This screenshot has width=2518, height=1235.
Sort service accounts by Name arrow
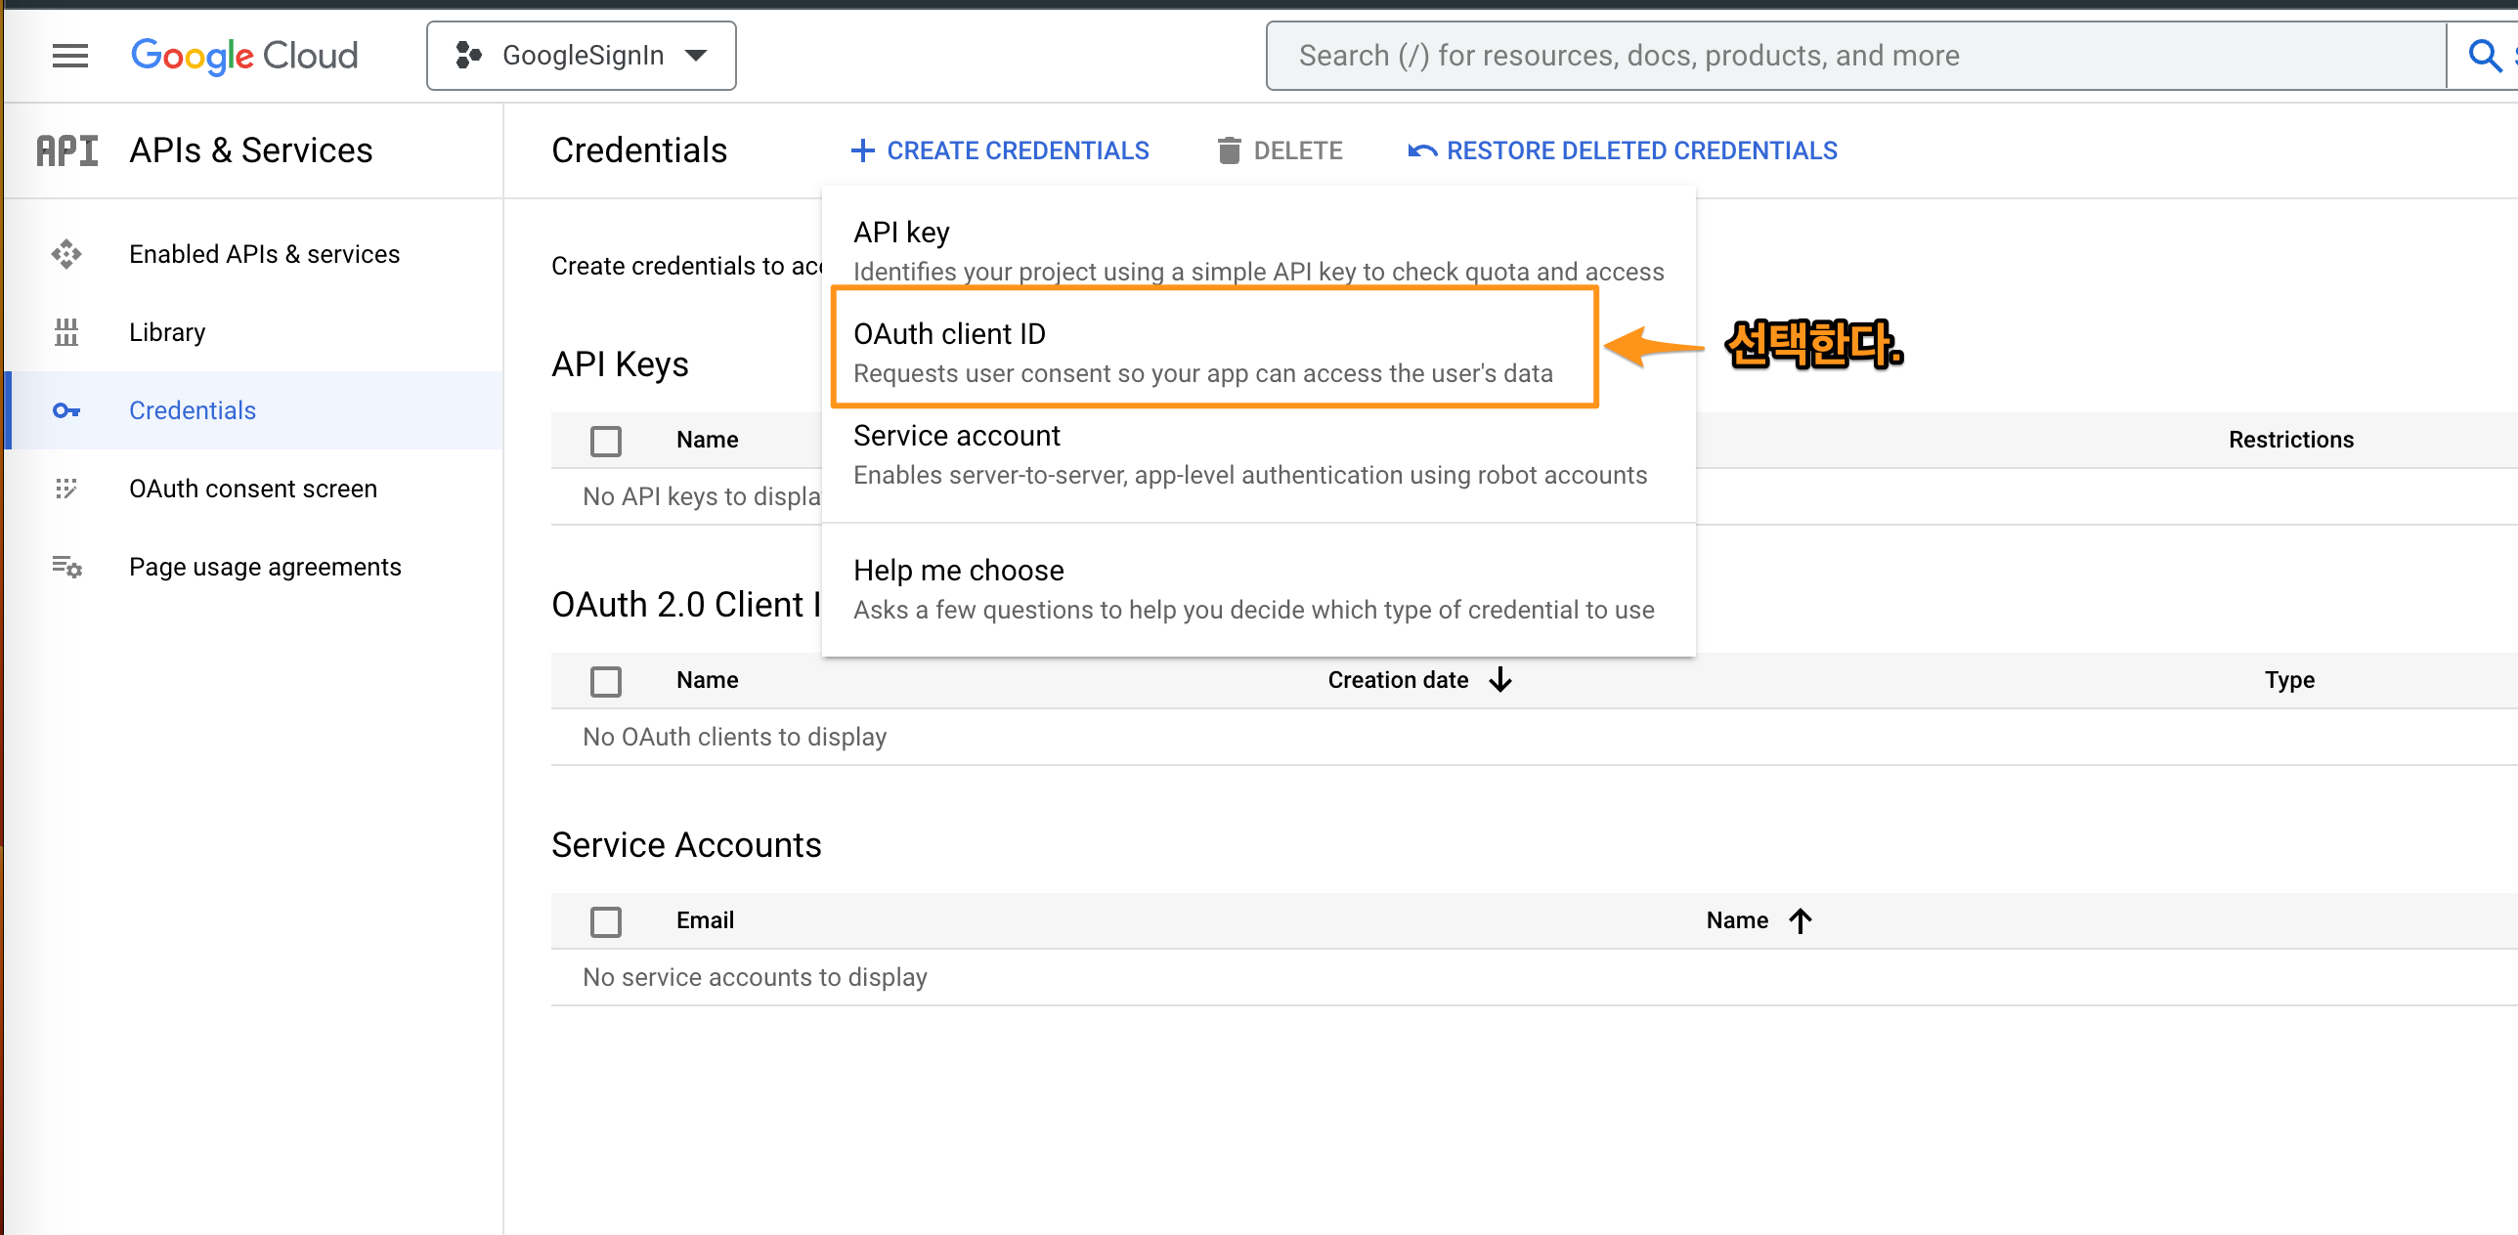pyautogui.click(x=1801, y=920)
